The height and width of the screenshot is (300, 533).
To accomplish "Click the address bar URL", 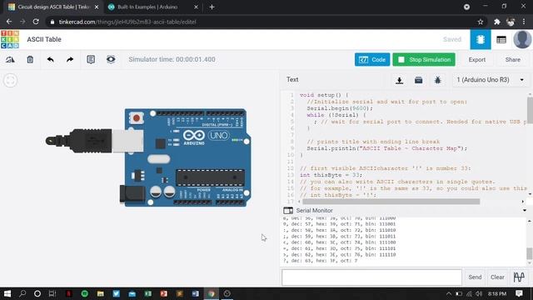I will 127,22.
